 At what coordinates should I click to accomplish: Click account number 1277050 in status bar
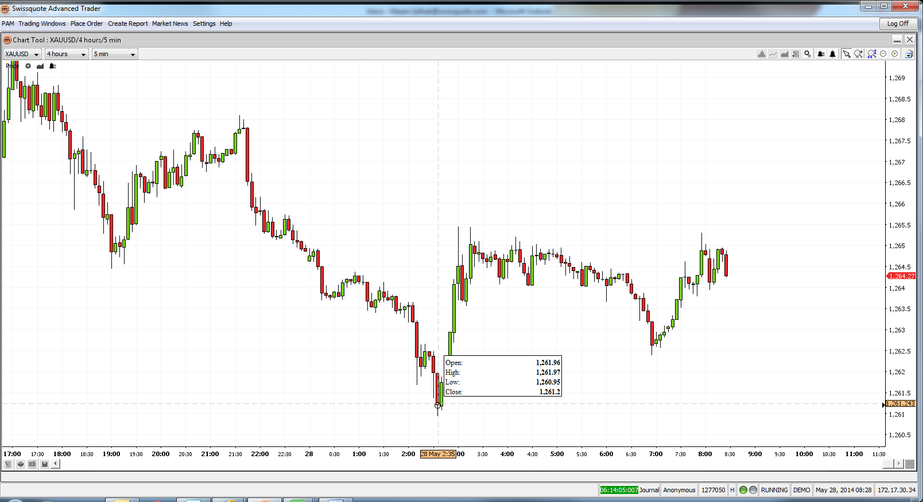pyautogui.click(x=713, y=490)
